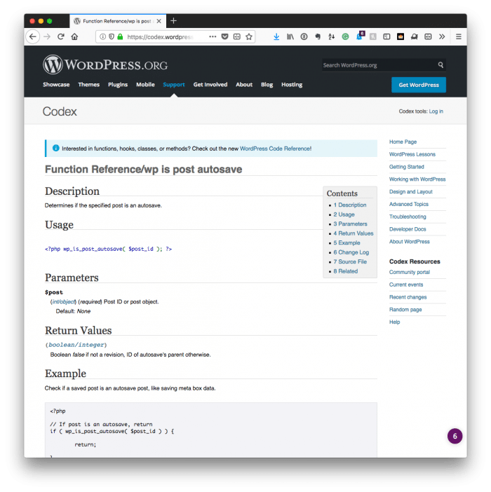The height and width of the screenshot is (492, 491).
Task: Open the Hosting nav item
Action: (292, 84)
